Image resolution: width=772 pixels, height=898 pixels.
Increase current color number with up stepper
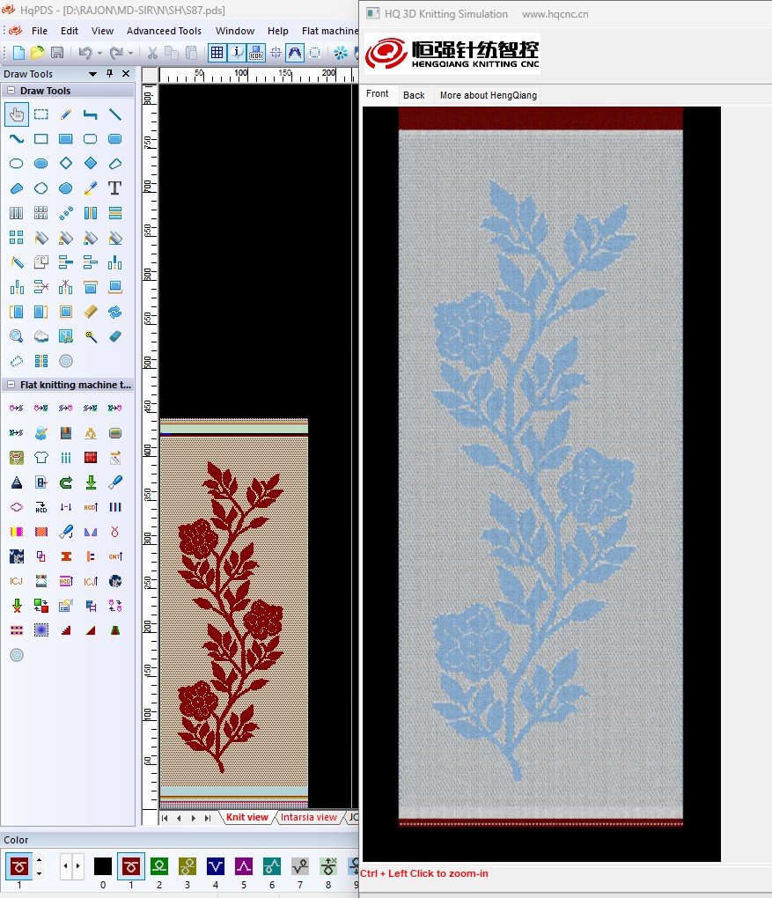tap(38, 861)
